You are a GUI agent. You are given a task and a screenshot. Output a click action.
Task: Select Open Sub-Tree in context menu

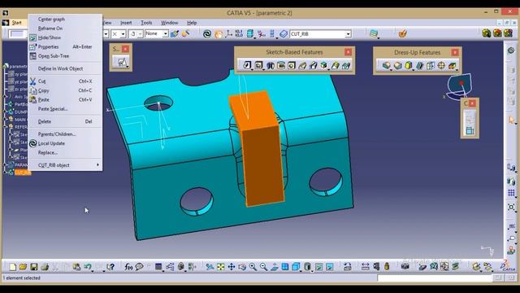coord(54,56)
